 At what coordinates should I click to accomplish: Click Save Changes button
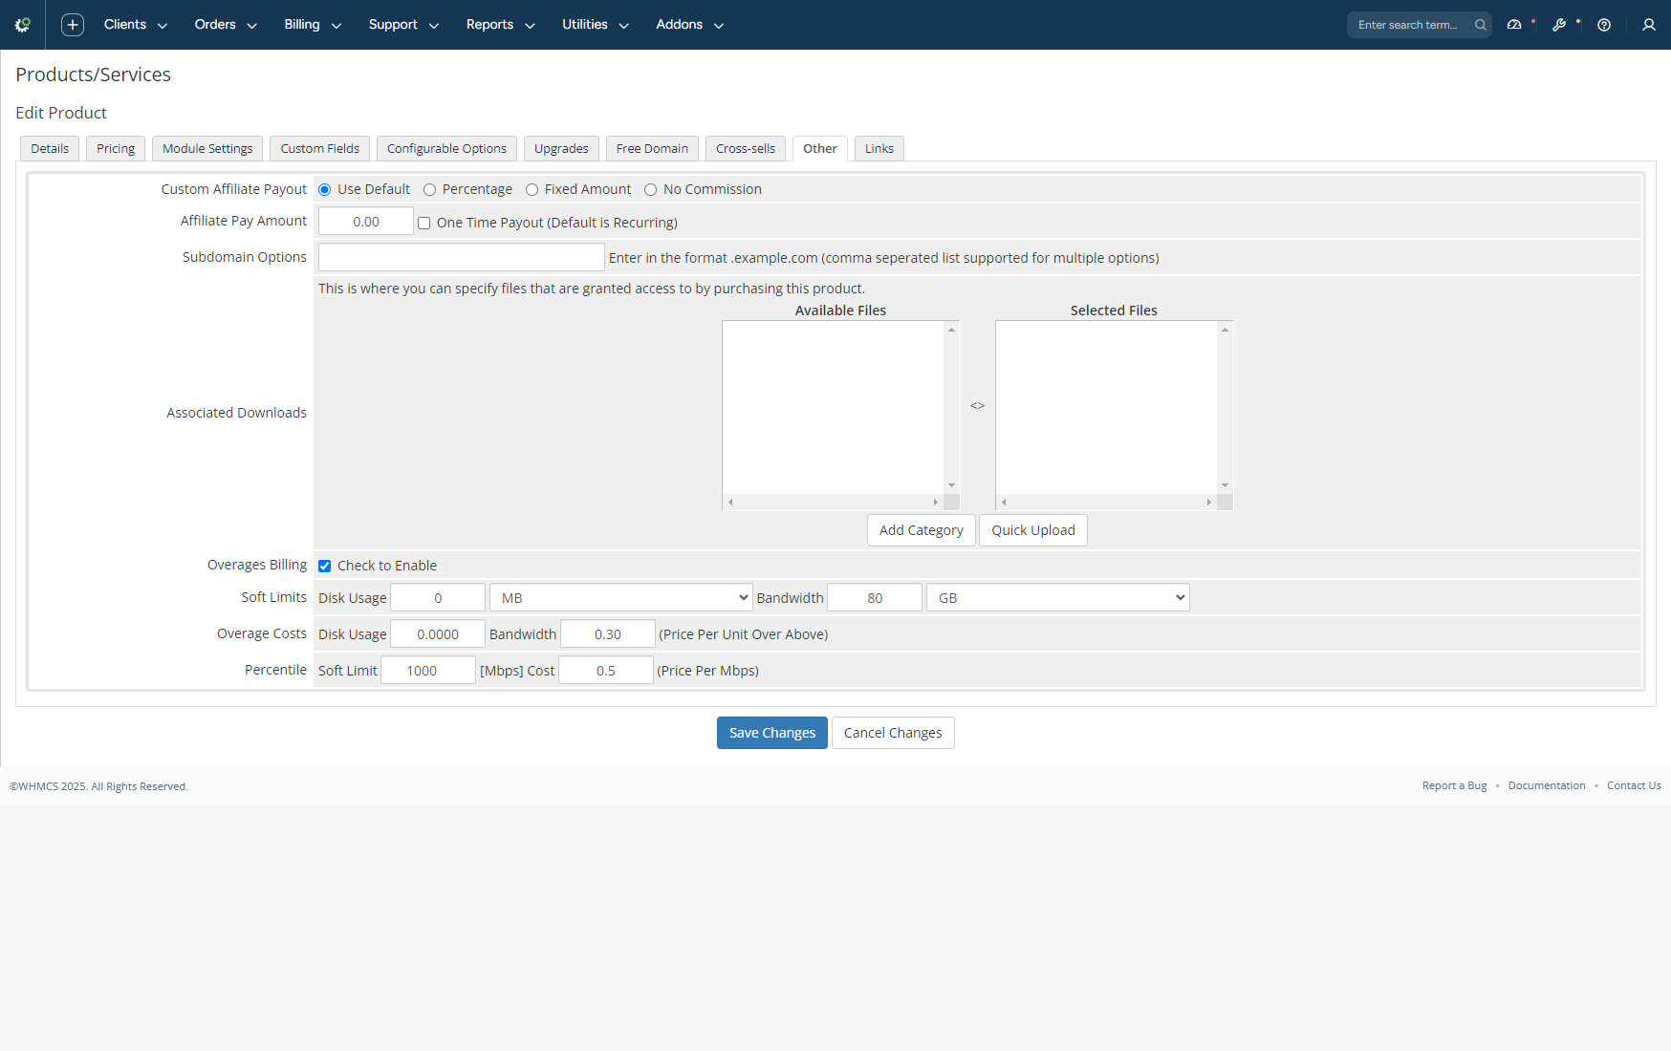click(772, 733)
